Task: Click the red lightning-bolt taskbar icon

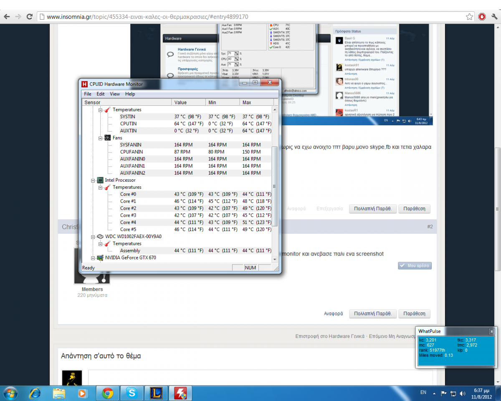Action: pyautogui.click(x=180, y=393)
